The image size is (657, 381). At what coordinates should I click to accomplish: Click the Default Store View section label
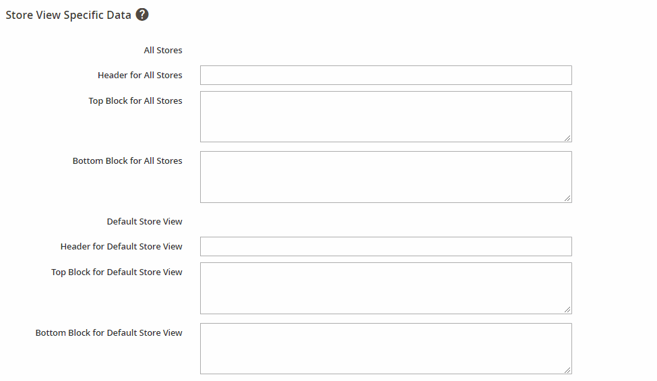tap(145, 222)
